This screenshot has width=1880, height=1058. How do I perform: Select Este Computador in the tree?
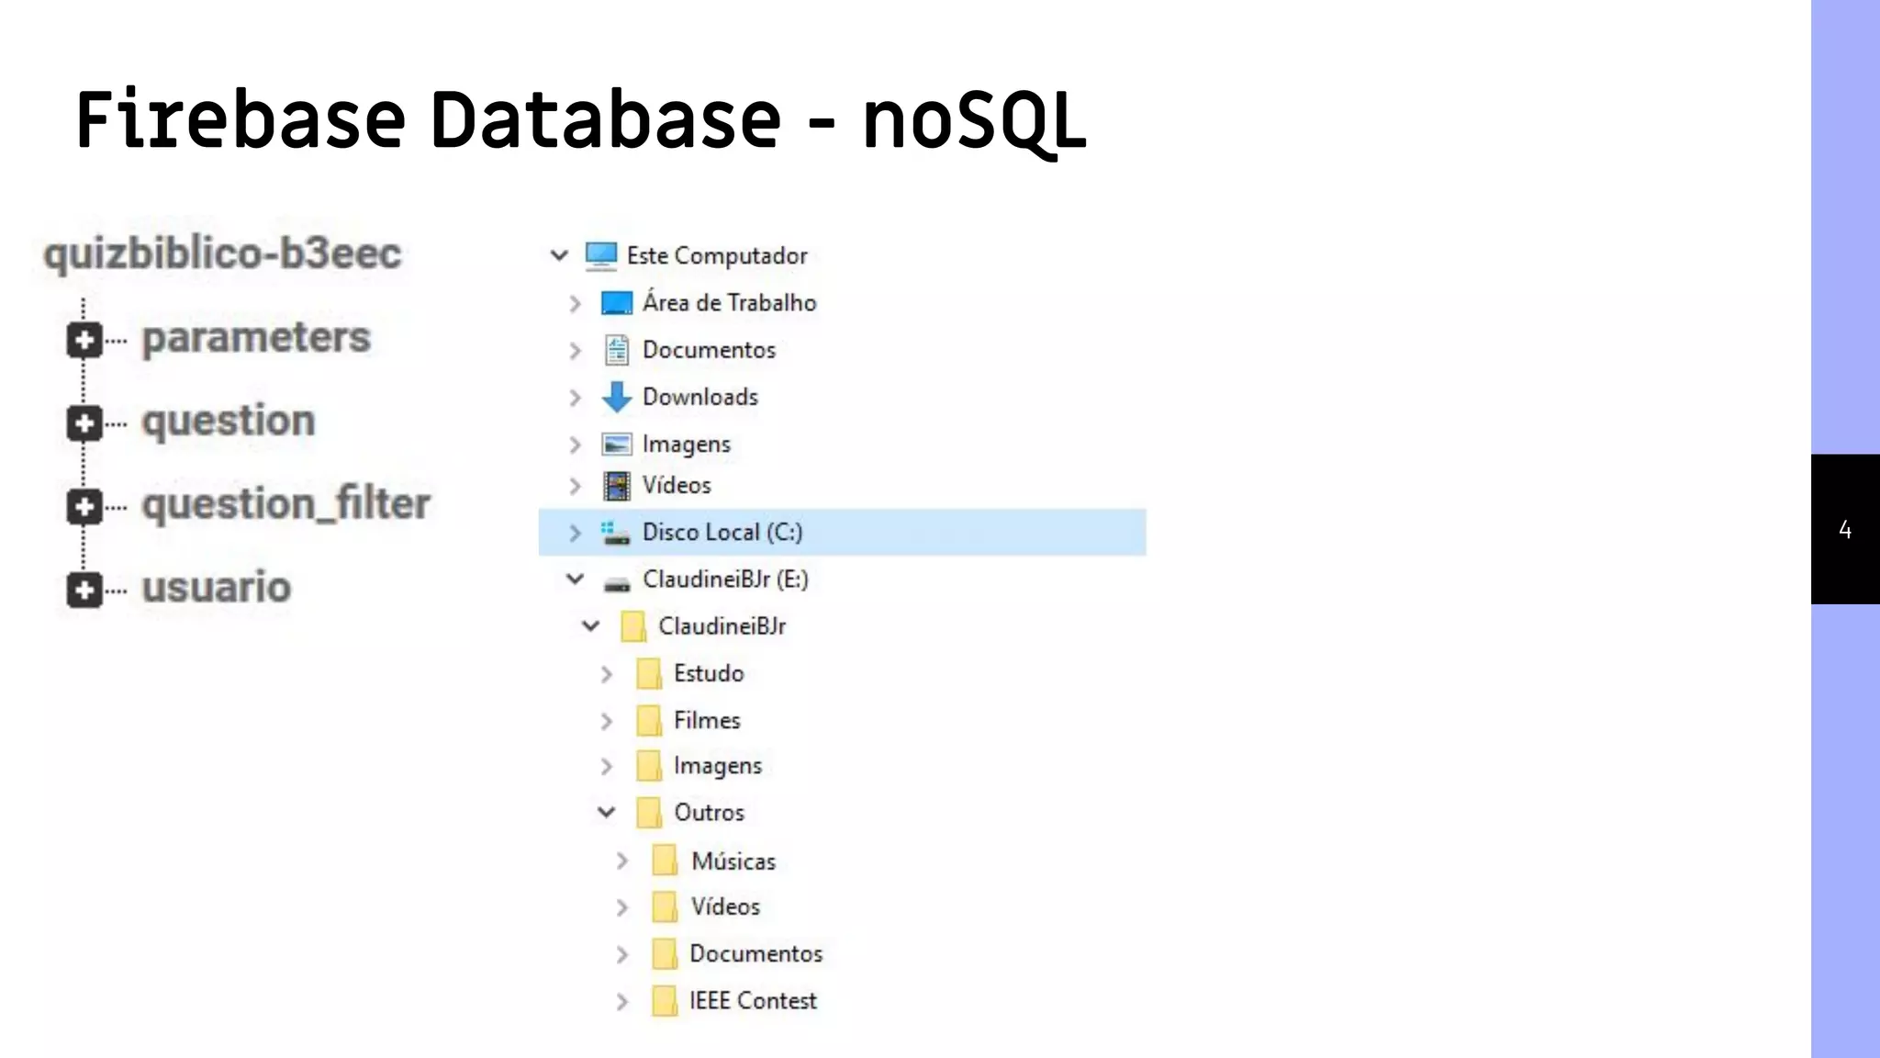coord(717,256)
